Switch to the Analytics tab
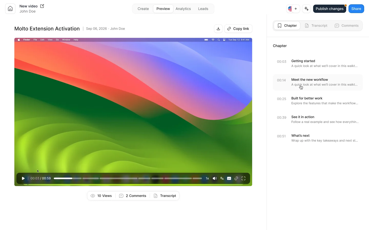 [183, 9]
